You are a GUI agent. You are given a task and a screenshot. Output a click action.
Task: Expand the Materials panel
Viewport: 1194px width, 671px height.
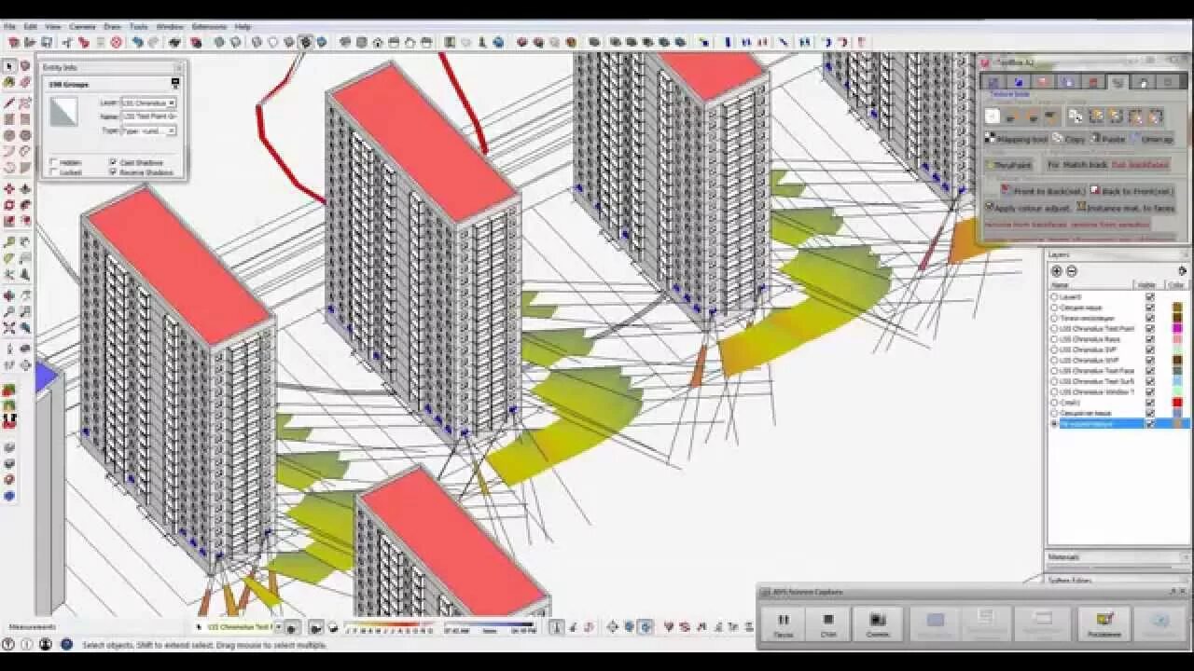[x=1118, y=557]
